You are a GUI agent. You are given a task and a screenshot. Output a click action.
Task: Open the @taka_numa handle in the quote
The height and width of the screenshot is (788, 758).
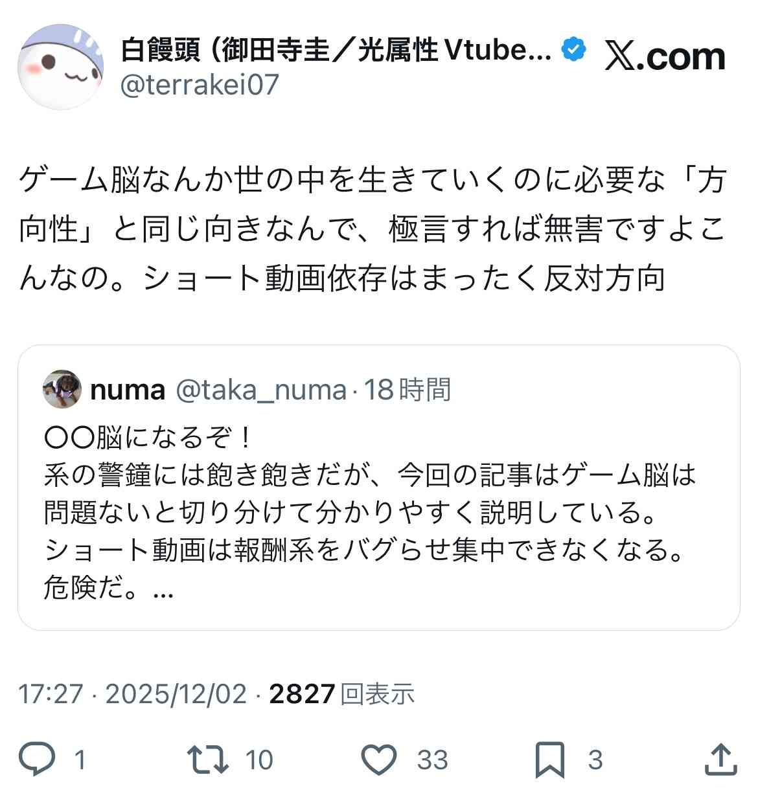click(x=261, y=390)
